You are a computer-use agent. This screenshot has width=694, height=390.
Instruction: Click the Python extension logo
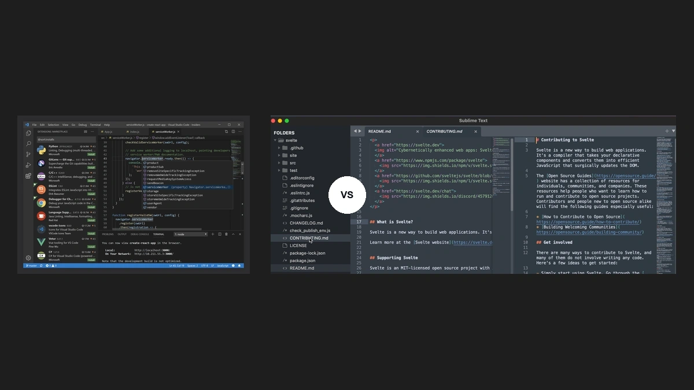tap(41, 150)
